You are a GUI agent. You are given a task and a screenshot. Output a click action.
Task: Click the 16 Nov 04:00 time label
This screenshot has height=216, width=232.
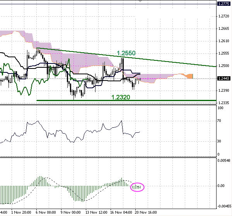point(121,213)
